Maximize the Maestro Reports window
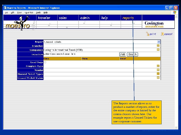Screen dimensions: 181x135 pyautogui.click(x=171, y=8)
